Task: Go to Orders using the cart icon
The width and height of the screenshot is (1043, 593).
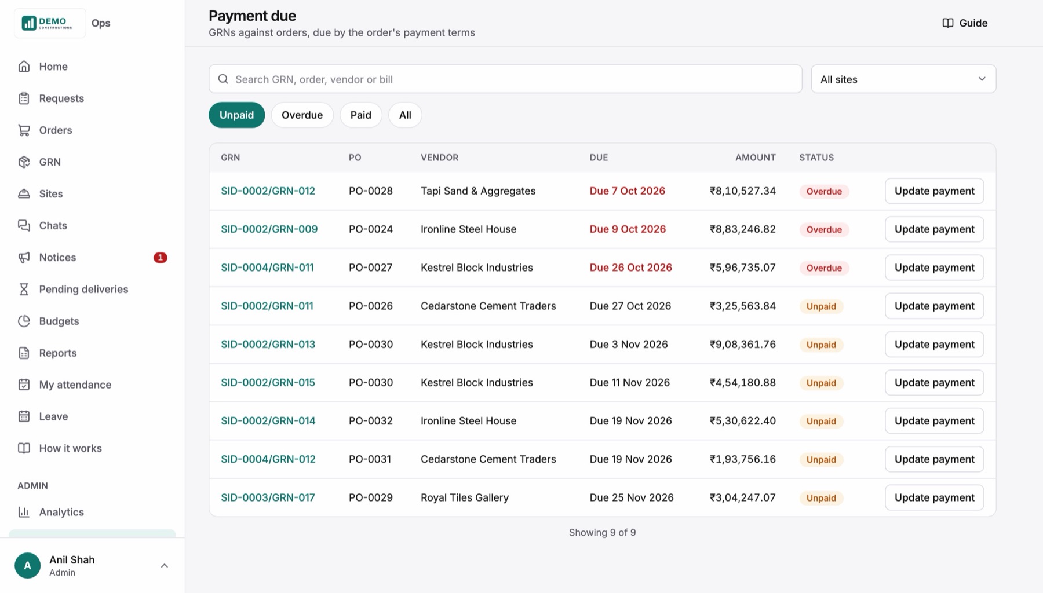Action: (x=24, y=130)
